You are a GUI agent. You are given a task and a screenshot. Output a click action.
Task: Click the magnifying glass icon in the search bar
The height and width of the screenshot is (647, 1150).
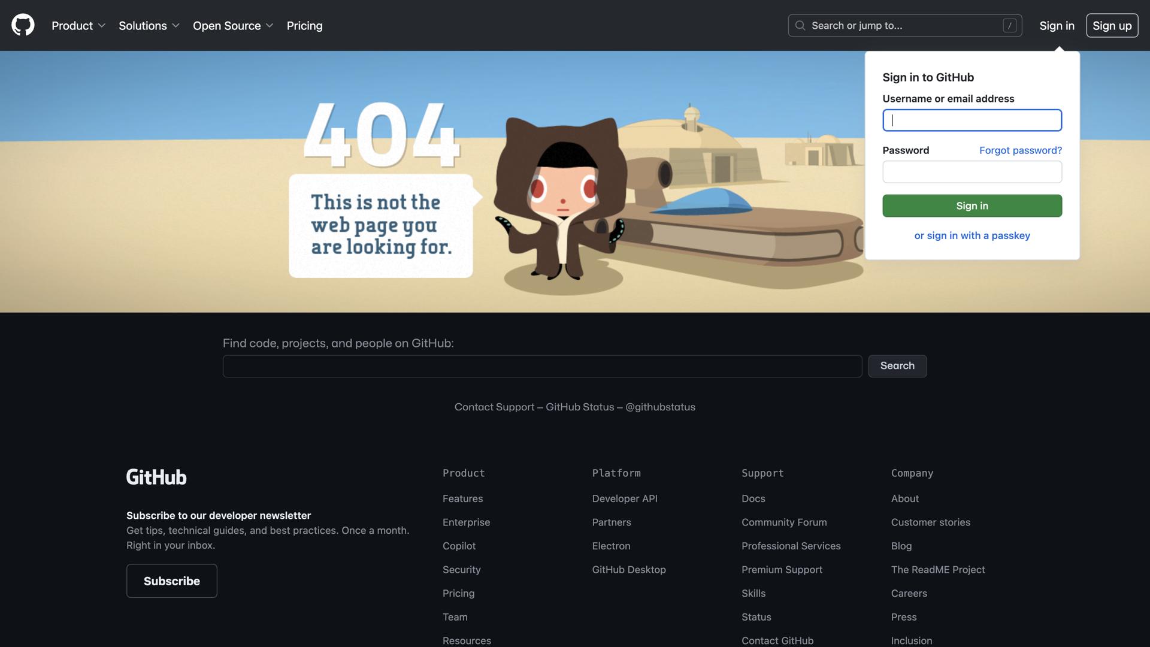[800, 25]
